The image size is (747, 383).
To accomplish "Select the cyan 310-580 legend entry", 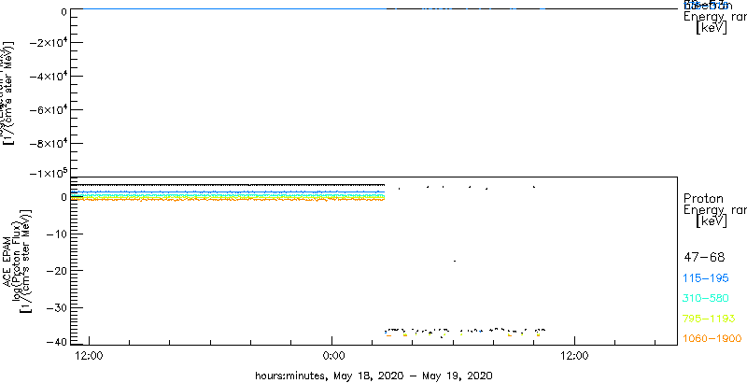I will coord(707,299).
